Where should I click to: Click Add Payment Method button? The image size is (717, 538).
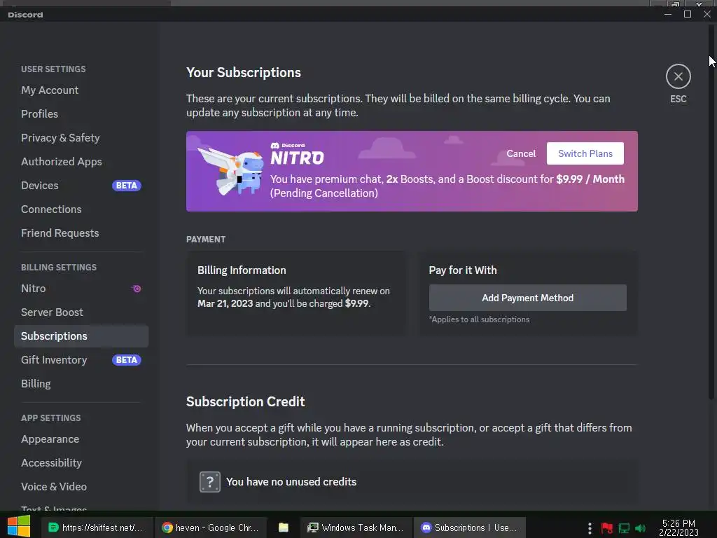click(528, 298)
